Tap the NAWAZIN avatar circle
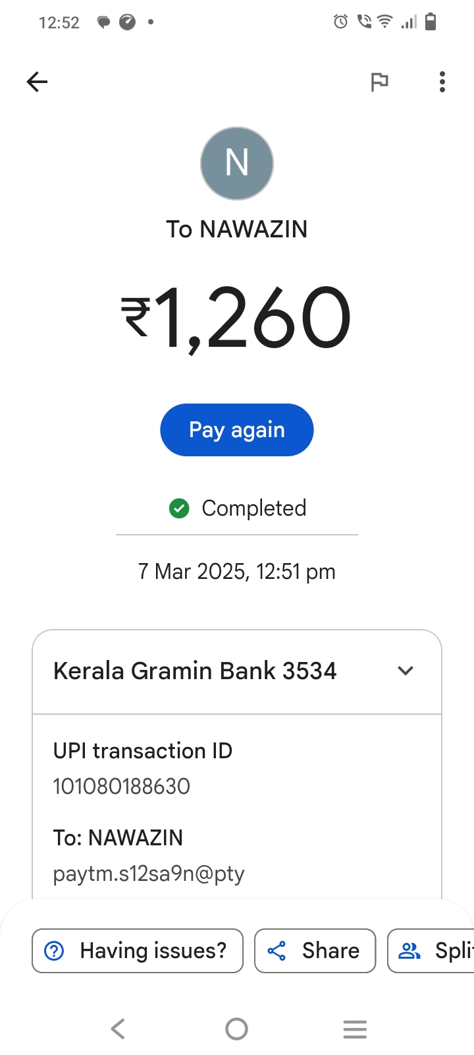The height and width of the screenshot is (1055, 474). (237, 164)
